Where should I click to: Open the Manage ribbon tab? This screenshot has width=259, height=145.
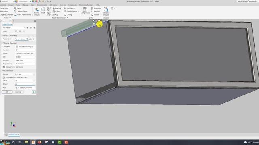[25, 5]
